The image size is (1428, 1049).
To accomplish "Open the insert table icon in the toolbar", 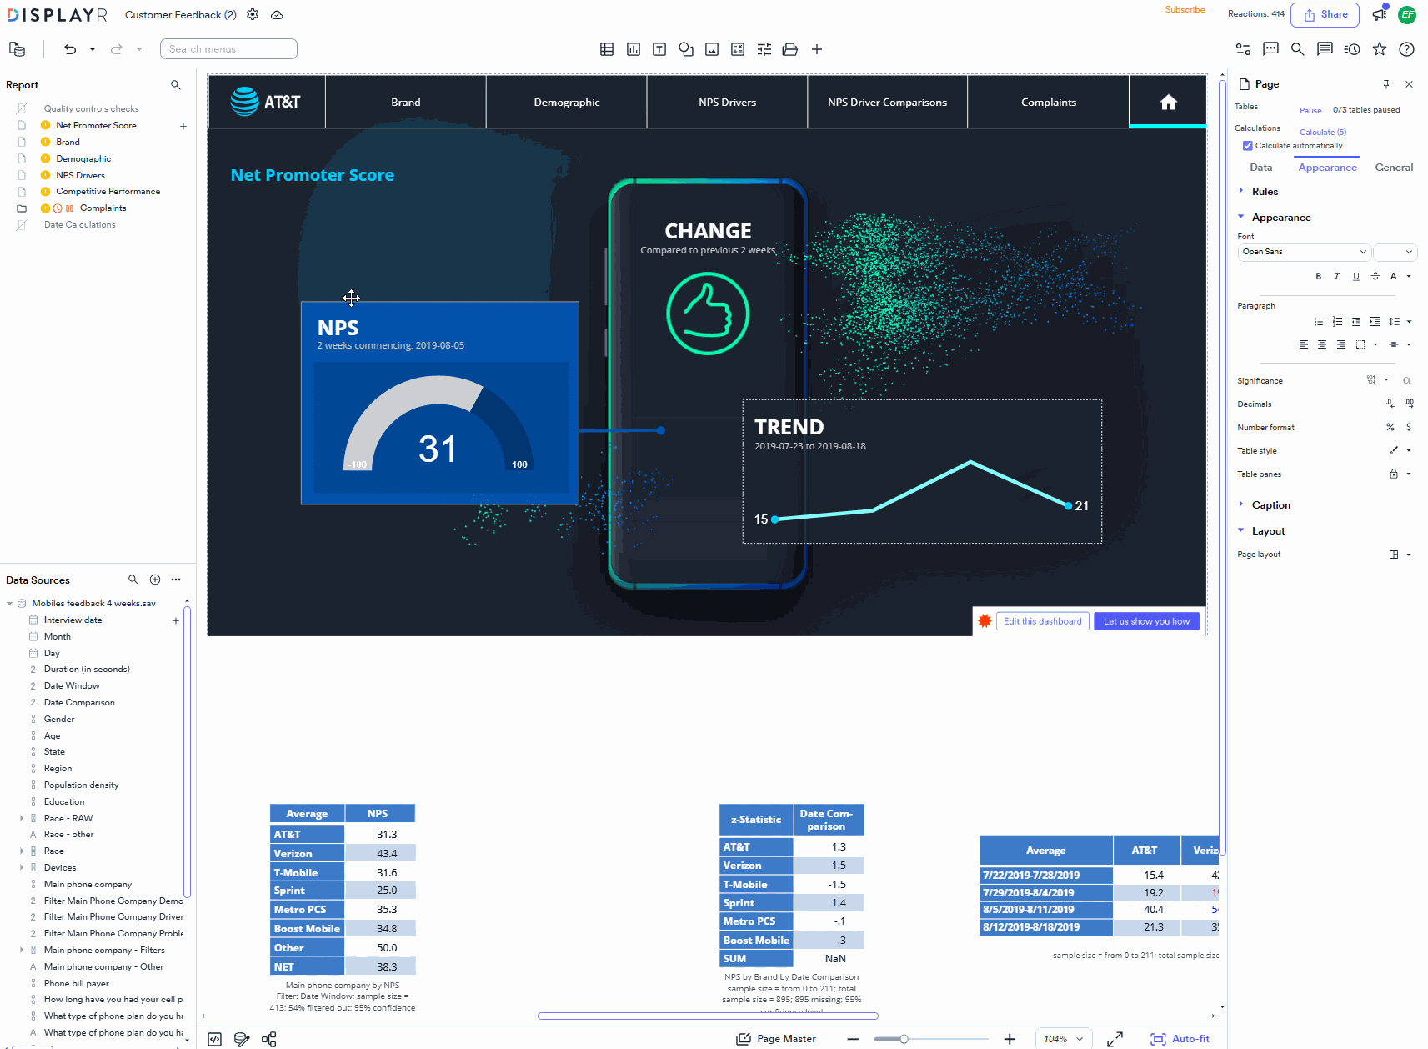I will click(x=607, y=49).
